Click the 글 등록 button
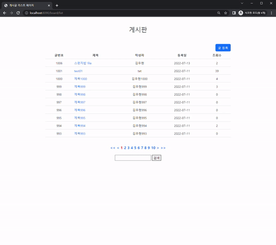276x245 pixels. 223,48
